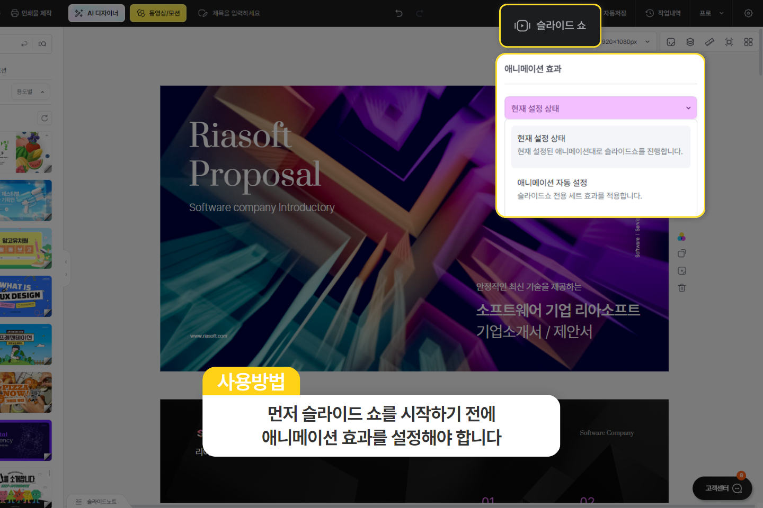Screen dimensions: 763x508
Task: Open the 동영상/모션 button
Action: point(158,13)
